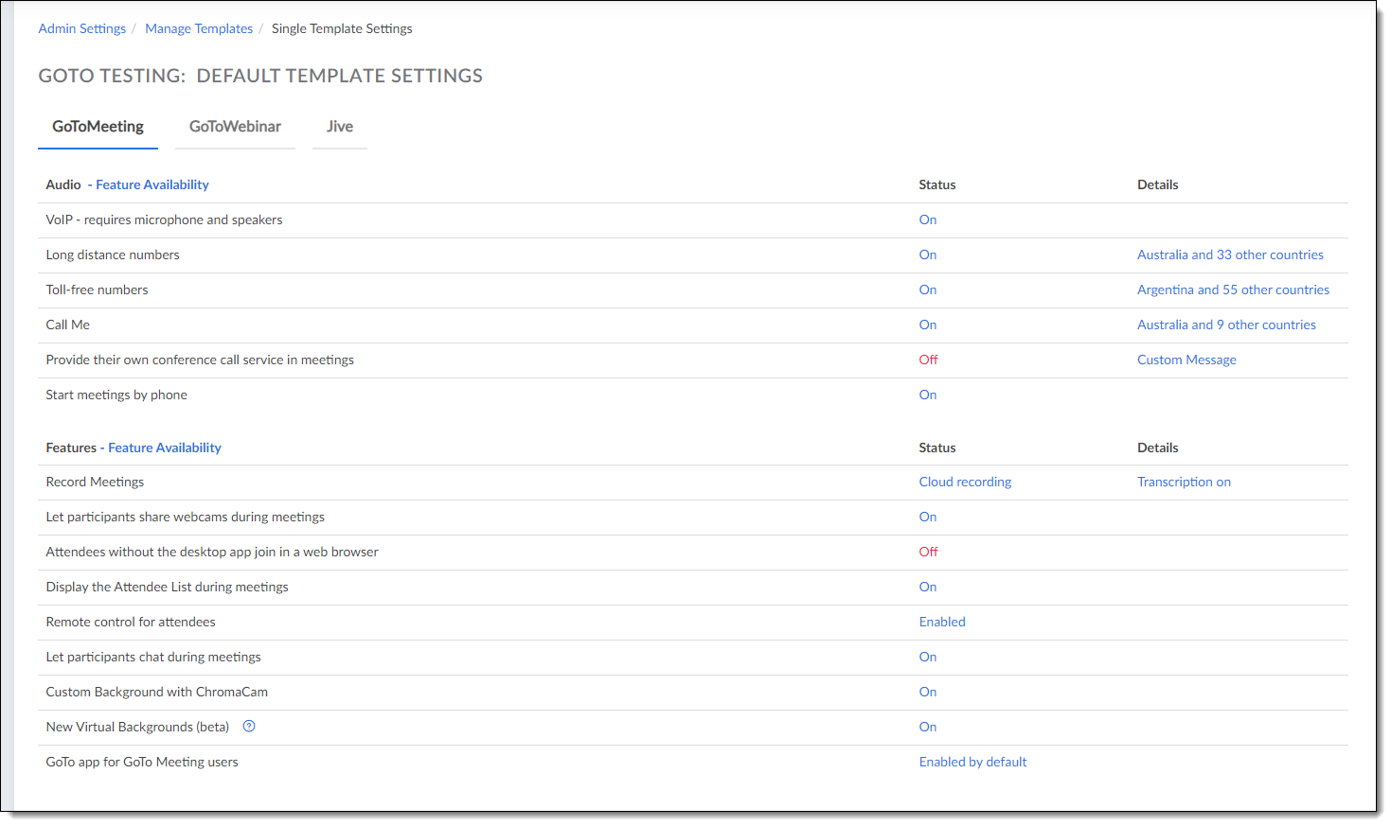1391x826 pixels.
Task: Navigate to Manage Templates breadcrumb
Action: tap(199, 28)
